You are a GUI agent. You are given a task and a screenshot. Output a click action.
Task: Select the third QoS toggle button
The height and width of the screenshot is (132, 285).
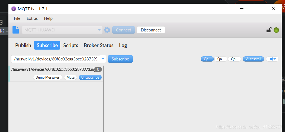pyautogui.click(x=234, y=59)
